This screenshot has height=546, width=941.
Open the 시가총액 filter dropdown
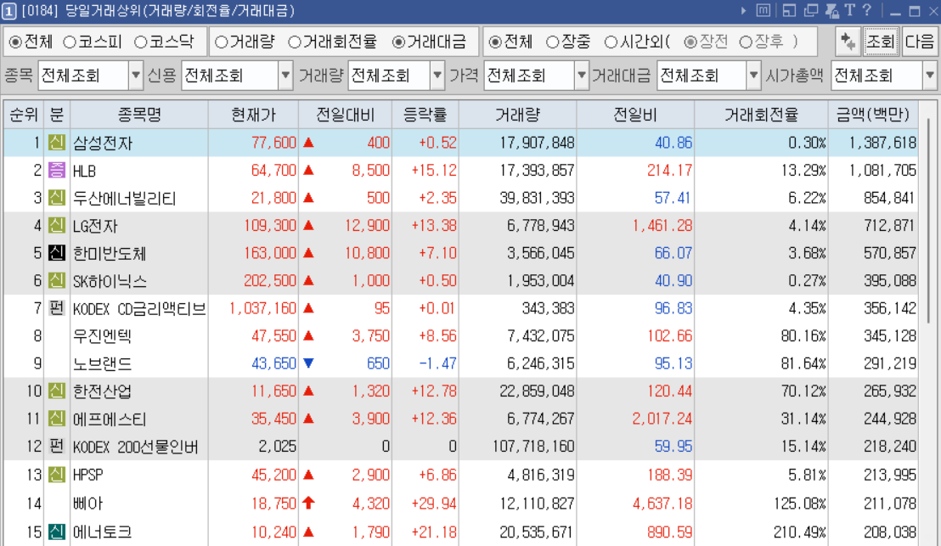pos(930,76)
